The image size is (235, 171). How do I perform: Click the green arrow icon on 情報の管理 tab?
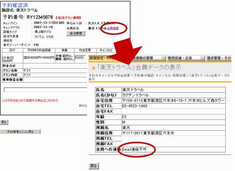pos(163,58)
